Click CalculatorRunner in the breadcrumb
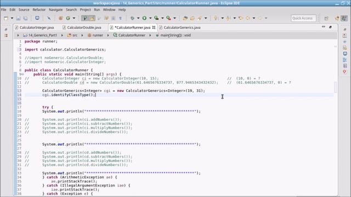Screen dimensions: 351x197 pos(129,35)
